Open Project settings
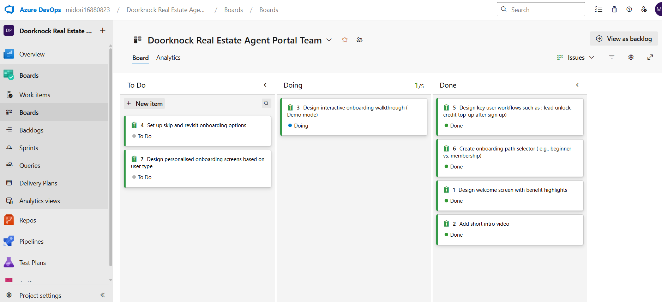This screenshot has width=662, height=302. tap(40, 295)
